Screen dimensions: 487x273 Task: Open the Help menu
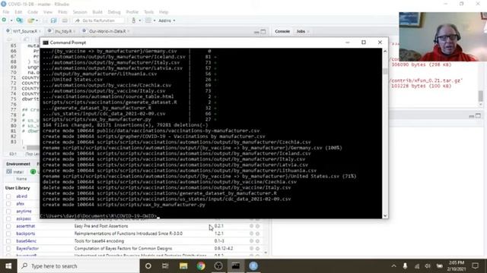tap(164, 12)
